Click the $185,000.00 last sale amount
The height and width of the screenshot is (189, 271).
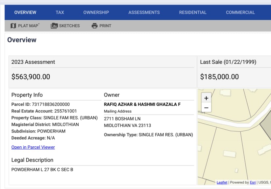coord(219,77)
